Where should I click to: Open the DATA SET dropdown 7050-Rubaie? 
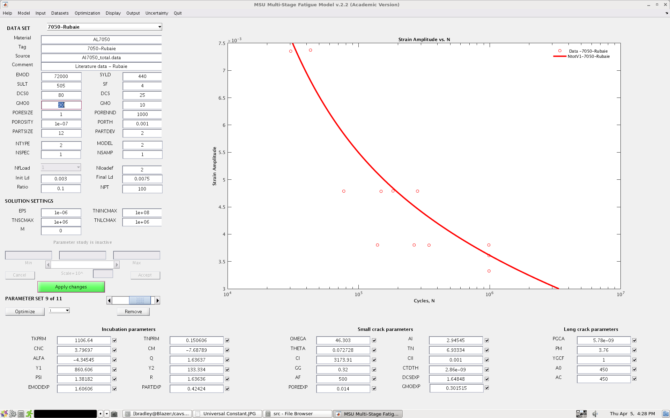(104, 27)
